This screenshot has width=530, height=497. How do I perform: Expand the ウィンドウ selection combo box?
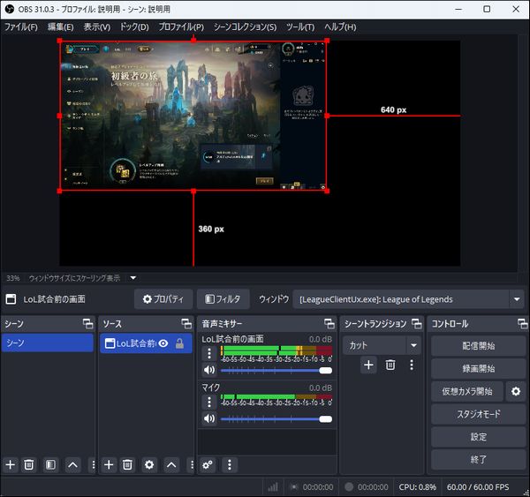408,299
